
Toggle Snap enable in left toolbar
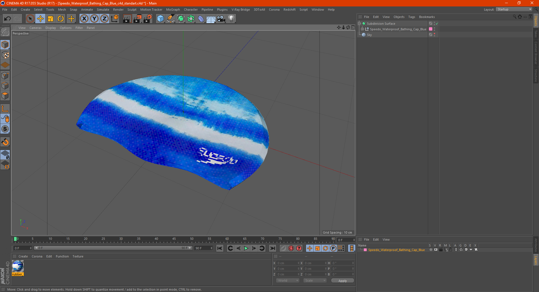click(x=5, y=142)
